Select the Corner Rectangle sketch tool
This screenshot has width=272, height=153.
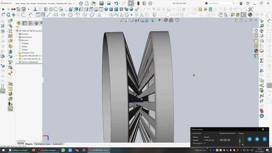coord(56,15)
